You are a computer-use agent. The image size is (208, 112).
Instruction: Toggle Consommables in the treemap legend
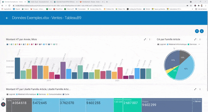coord(54,94)
